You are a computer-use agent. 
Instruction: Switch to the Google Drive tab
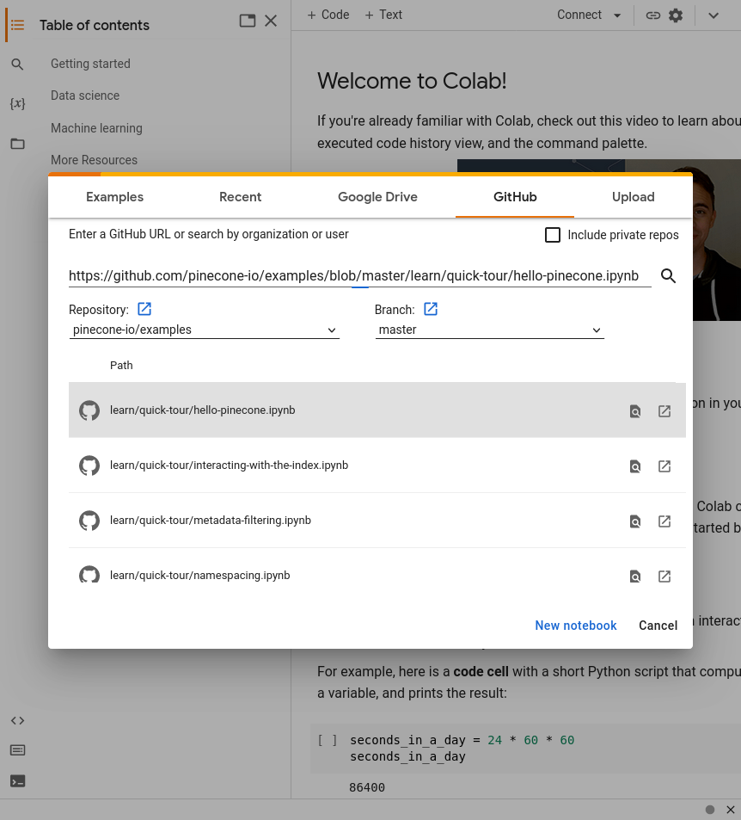pyautogui.click(x=377, y=197)
